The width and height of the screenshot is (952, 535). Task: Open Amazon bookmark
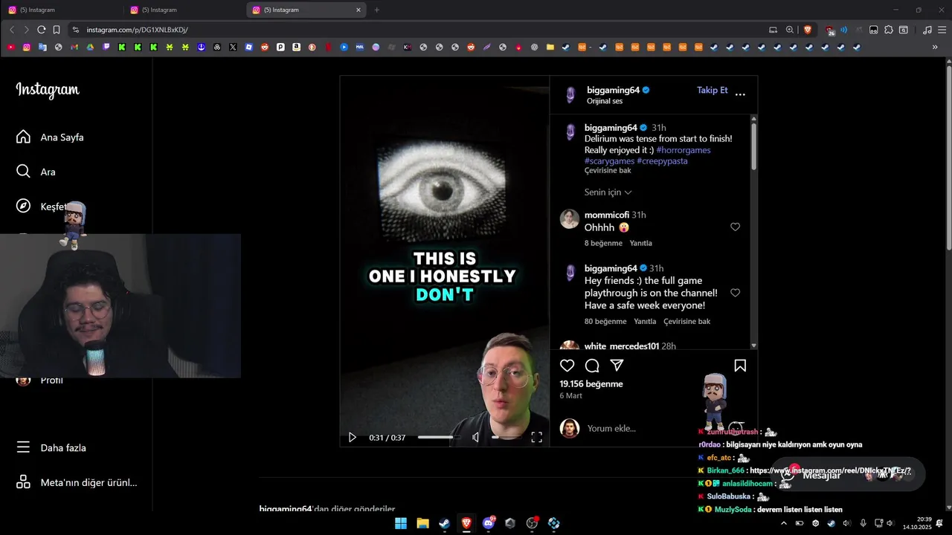coord(296,47)
